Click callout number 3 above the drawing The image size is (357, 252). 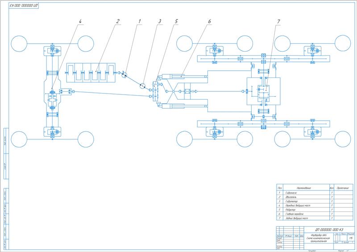pyautogui.click(x=160, y=21)
